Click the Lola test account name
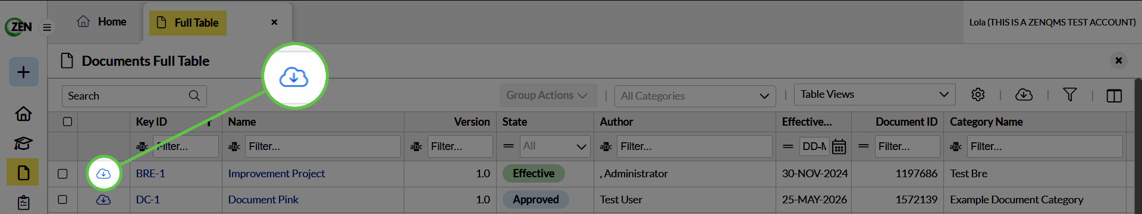Image resolution: width=1142 pixels, height=214 pixels. pos(1052,23)
